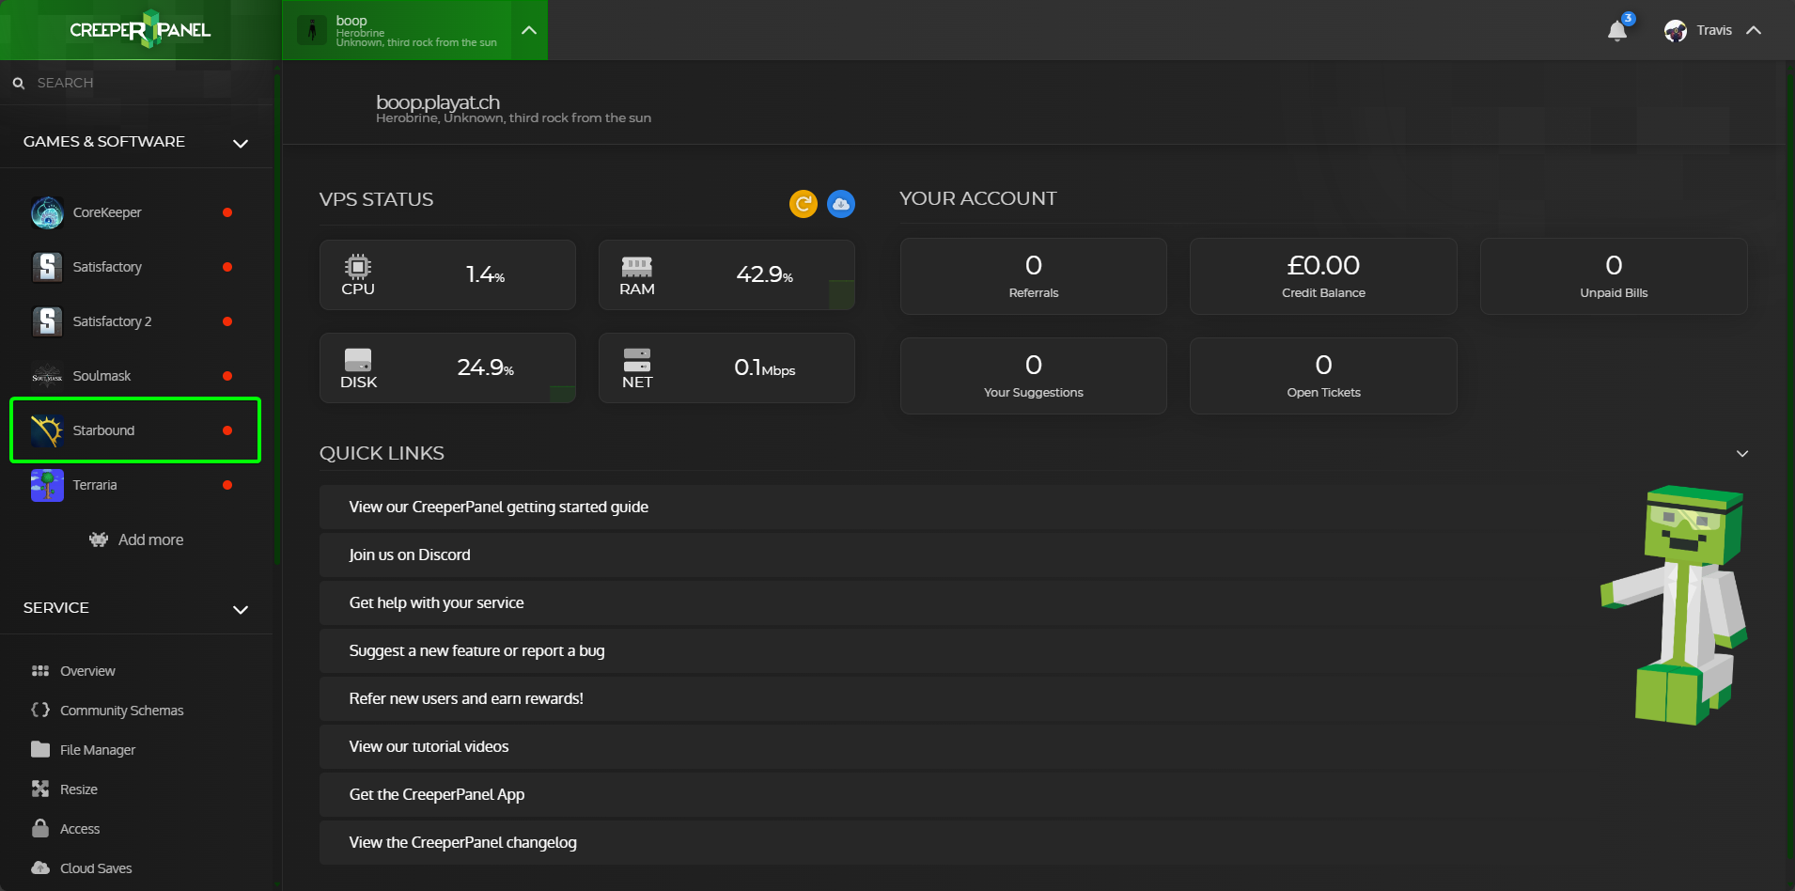Click the CoreKeeper red status dot
This screenshot has width=1795, height=891.
coord(227,212)
